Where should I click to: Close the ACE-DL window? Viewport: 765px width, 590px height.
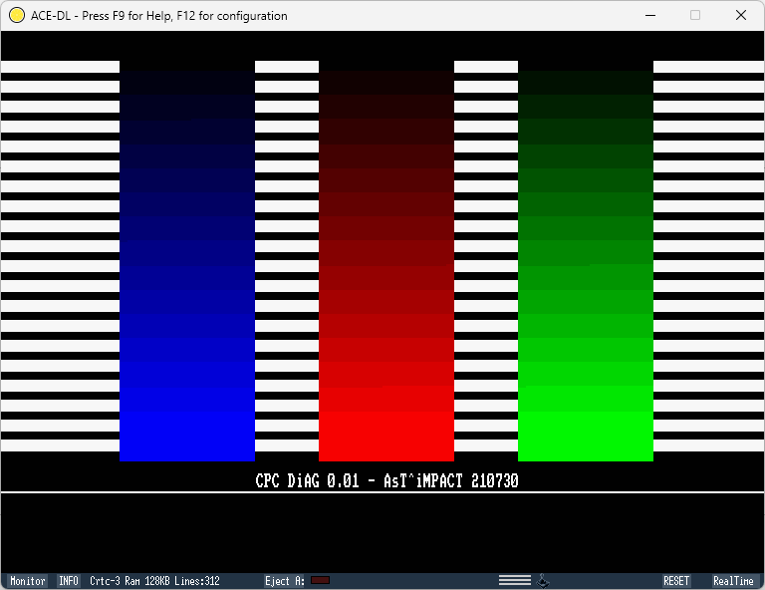click(x=741, y=15)
